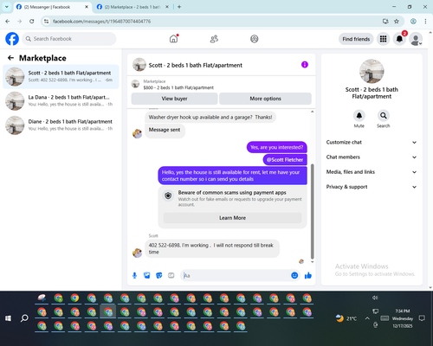Open the account profile picture menu
Image resolution: width=433 pixels, height=346 pixels.
416,39
